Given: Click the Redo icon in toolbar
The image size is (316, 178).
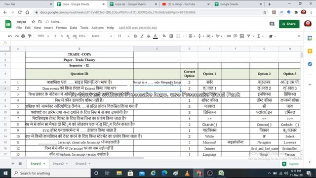Looking at the screenshot, I should (x=16, y=36).
